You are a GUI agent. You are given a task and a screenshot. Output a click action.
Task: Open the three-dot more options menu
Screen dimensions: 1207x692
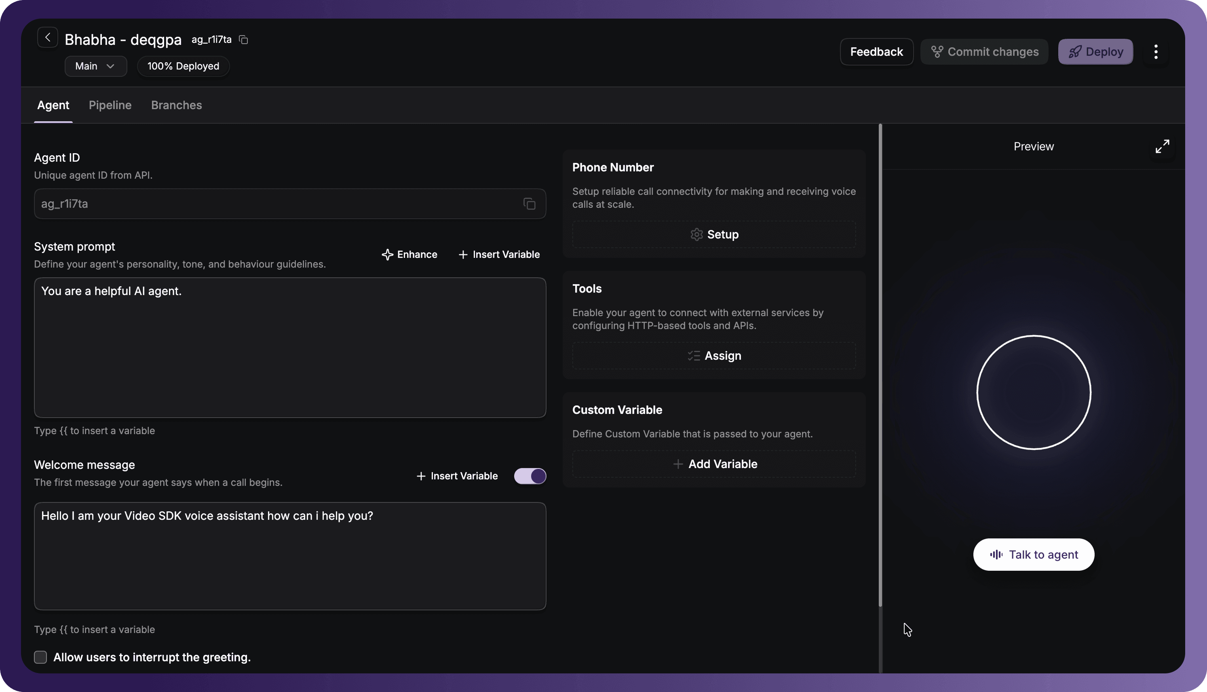(x=1156, y=52)
